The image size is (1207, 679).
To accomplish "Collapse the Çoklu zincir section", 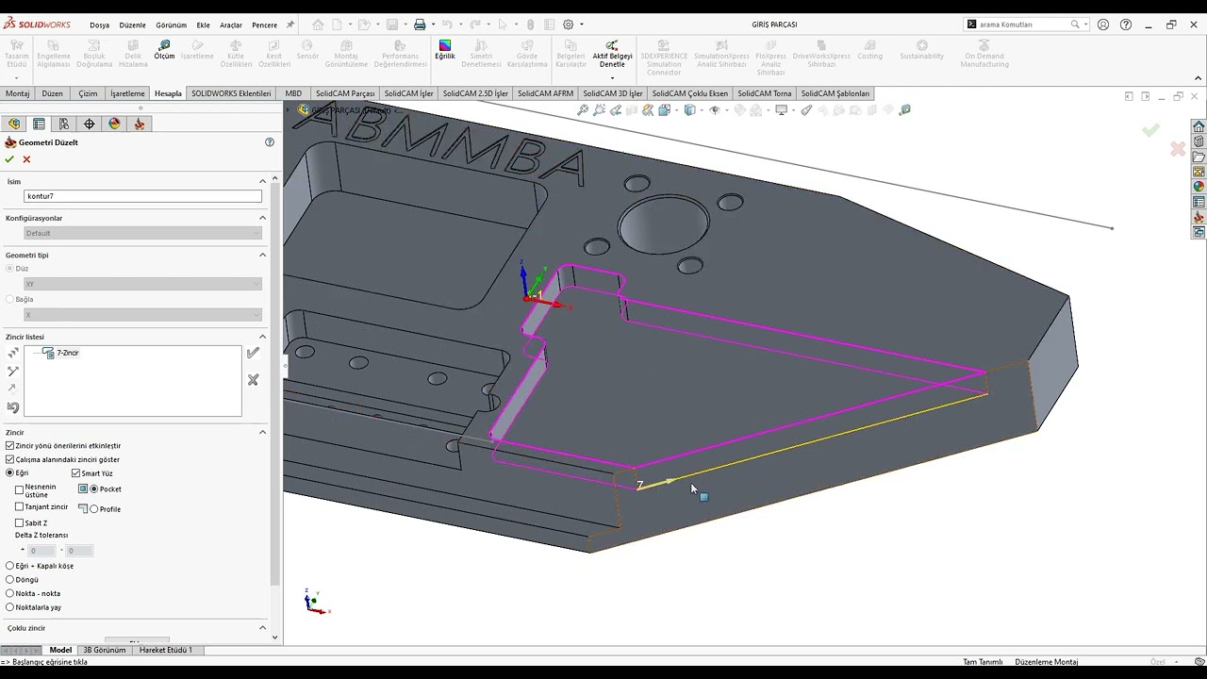I will (x=262, y=628).
